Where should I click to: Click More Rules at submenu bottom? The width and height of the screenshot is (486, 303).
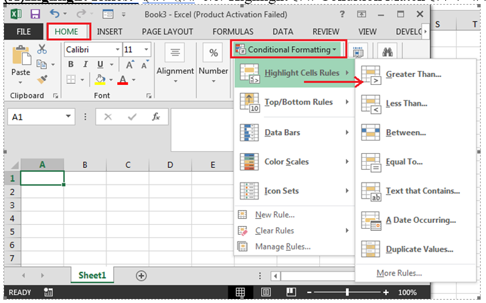(x=399, y=273)
